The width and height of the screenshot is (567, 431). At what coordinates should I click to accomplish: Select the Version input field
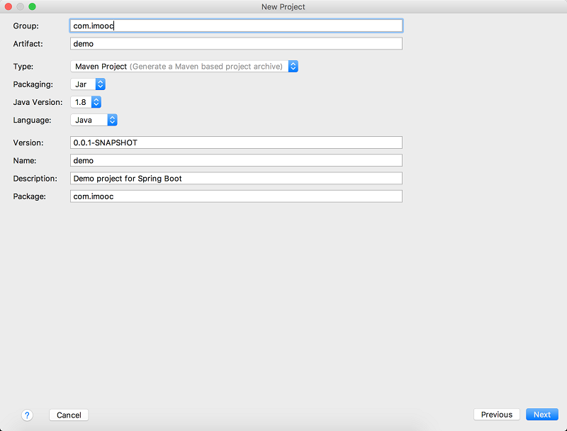(236, 142)
